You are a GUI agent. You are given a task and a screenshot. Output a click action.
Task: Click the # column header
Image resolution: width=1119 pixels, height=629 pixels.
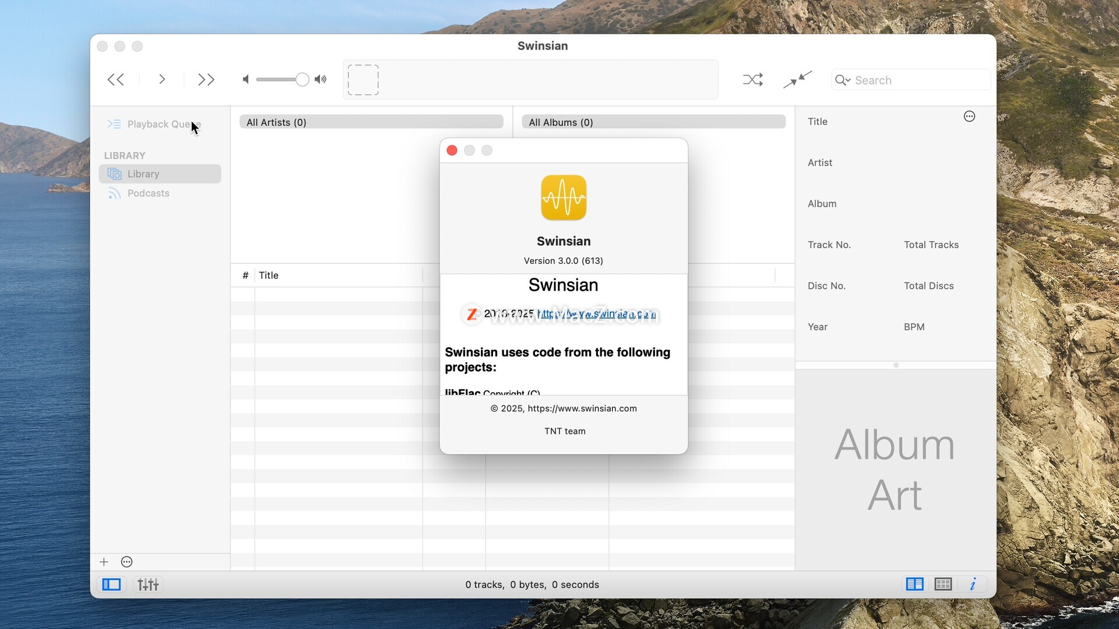[x=245, y=275]
